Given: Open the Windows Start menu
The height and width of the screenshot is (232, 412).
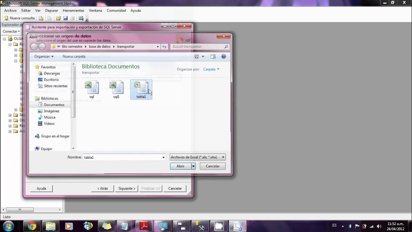Looking at the screenshot, I should coord(8,226).
